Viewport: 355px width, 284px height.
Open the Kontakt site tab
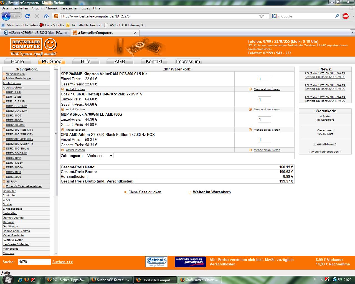coord(154,61)
